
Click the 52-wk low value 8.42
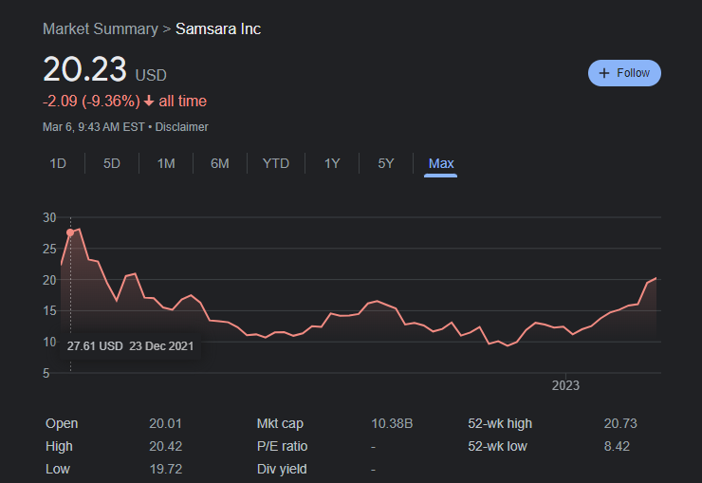pyautogui.click(x=617, y=446)
